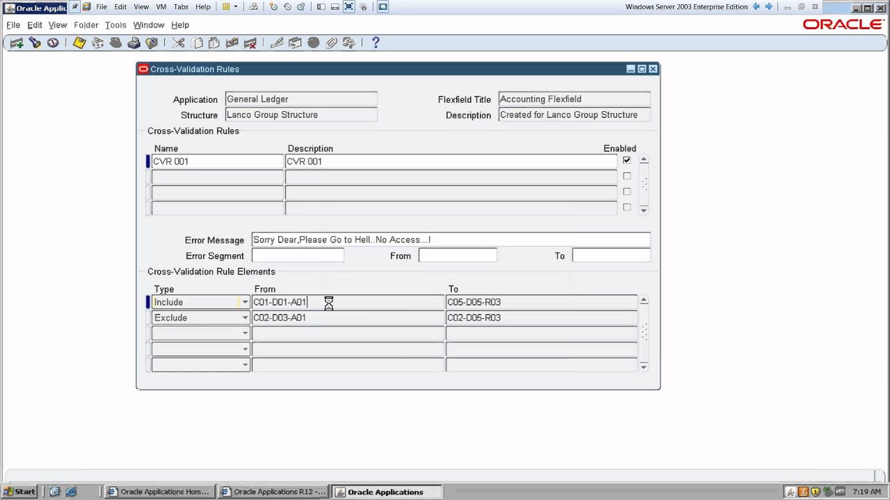Click the Delete record toolbar icon
The width and height of the screenshot is (890, 500).
coord(250,43)
